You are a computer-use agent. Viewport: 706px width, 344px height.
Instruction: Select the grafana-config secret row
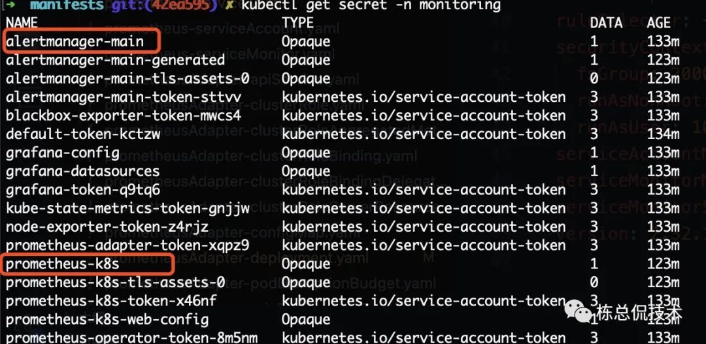[63, 153]
